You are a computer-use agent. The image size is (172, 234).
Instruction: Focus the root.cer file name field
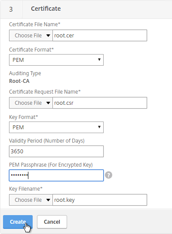(100, 36)
